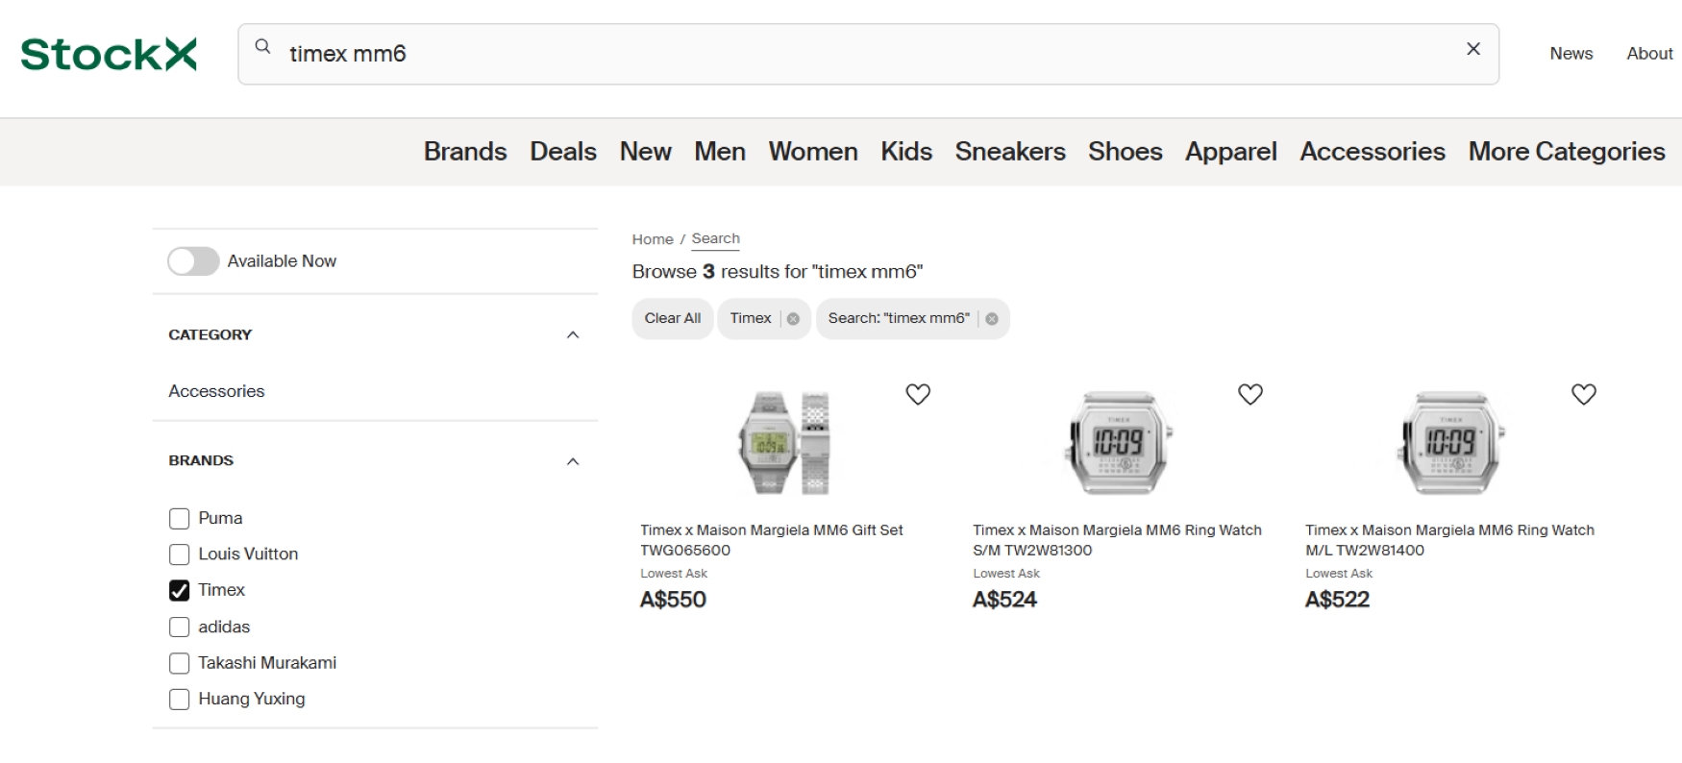This screenshot has height=763, width=1682.
Task: Click the A$522 lowest ask price
Action: [x=1337, y=600]
